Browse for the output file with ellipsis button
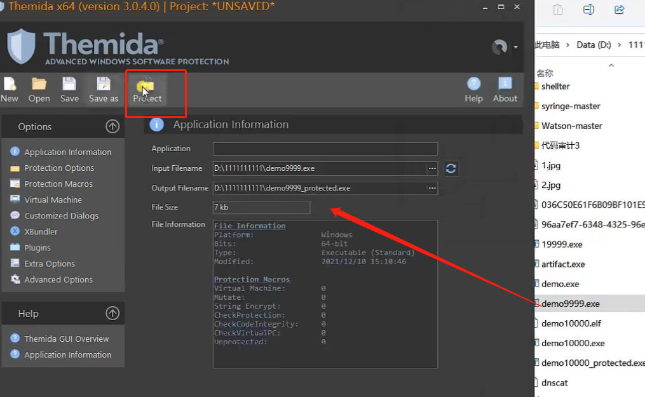The width and height of the screenshot is (645, 397). (x=432, y=188)
